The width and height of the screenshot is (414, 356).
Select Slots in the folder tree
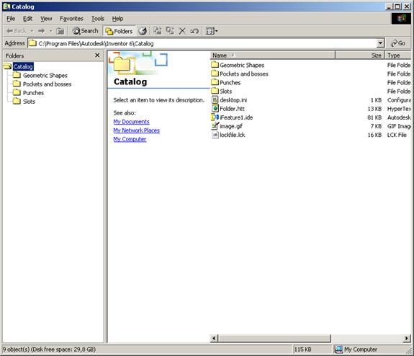click(x=29, y=102)
